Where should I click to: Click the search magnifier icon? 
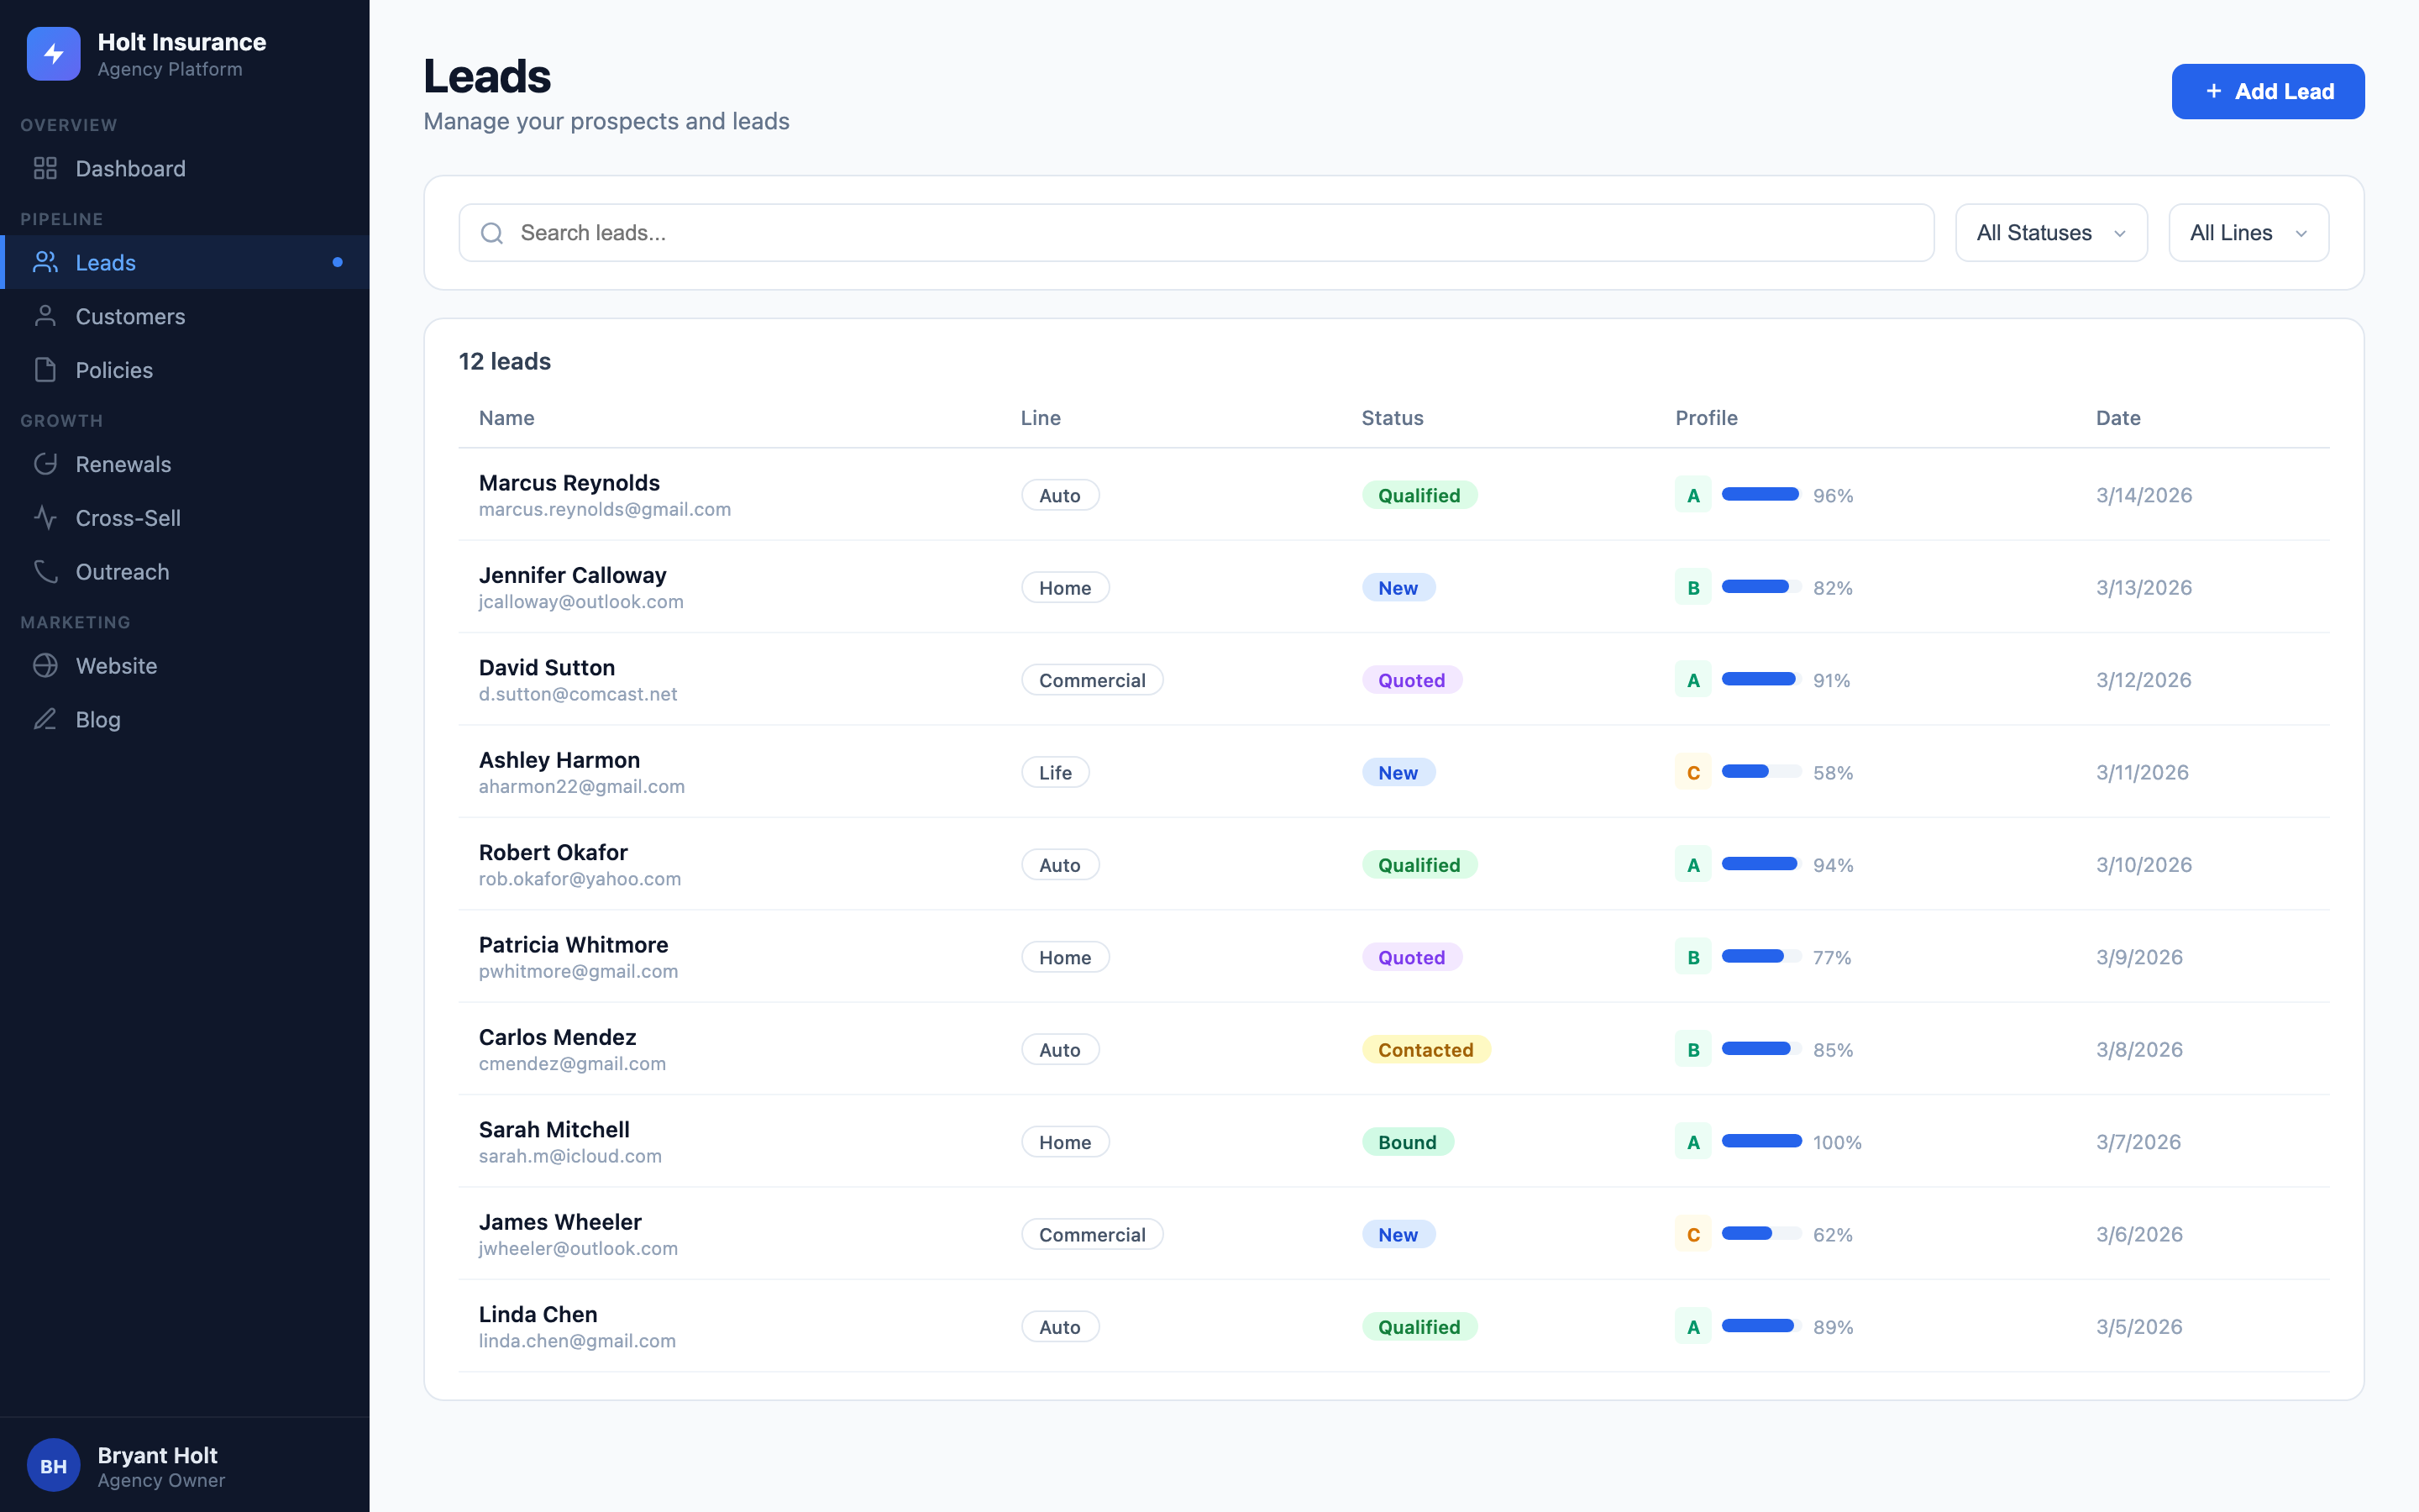click(492, 232)
